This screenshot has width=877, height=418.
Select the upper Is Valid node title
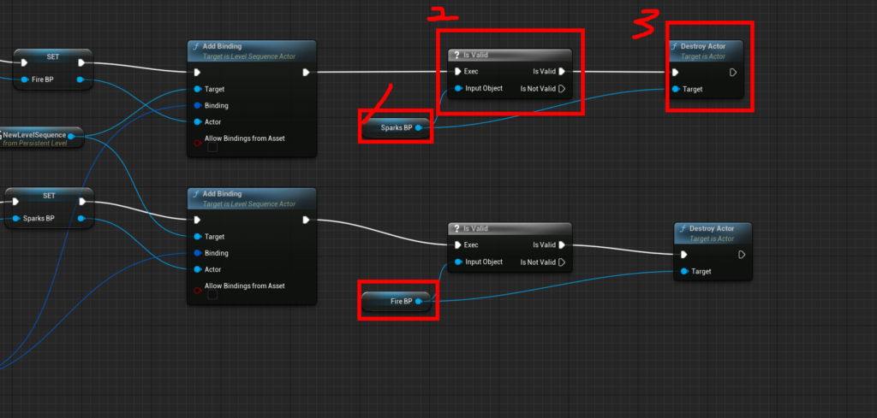coord(509,55)
